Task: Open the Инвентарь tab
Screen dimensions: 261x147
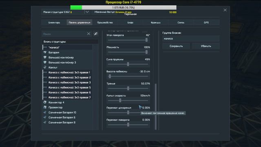Action: pos(54,22)
